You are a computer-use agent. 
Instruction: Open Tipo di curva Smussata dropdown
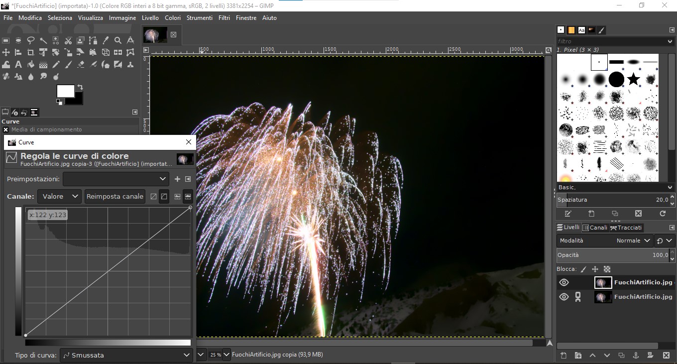pyautogui.click(x=126, y=355)
